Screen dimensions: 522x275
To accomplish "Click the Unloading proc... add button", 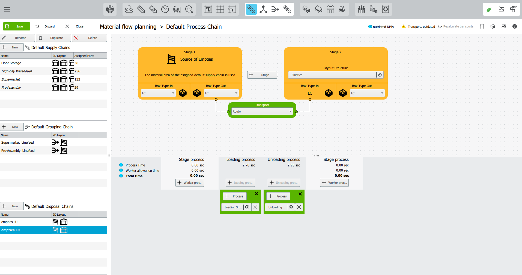I will tap(284, 183).
